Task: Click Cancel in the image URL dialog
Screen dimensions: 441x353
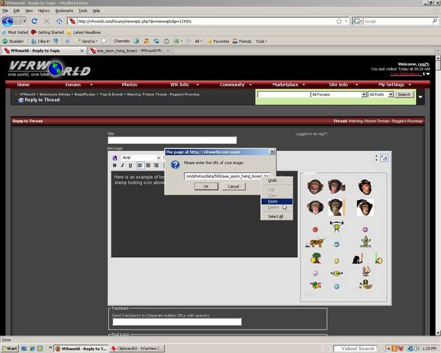Action: (233, 186)
